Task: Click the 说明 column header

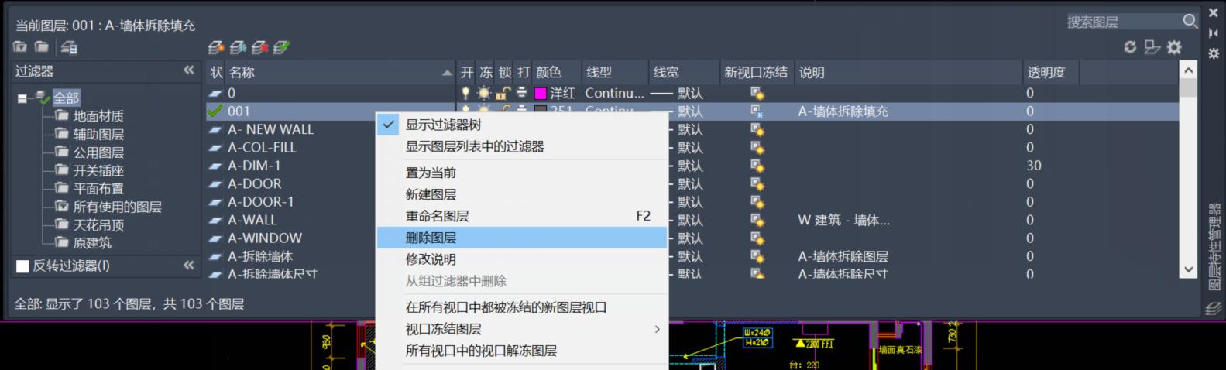Action: coord(908,72)
